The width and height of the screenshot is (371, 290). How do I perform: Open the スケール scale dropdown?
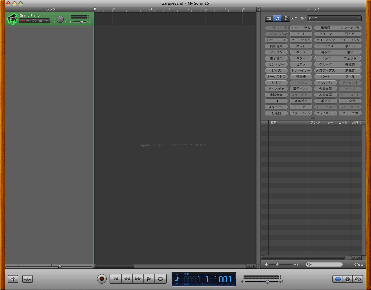(334, 18)
